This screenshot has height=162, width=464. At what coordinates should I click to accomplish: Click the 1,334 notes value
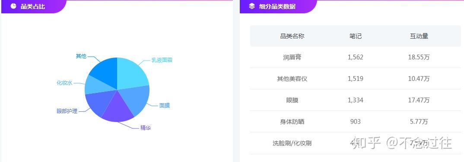point(356,100)
